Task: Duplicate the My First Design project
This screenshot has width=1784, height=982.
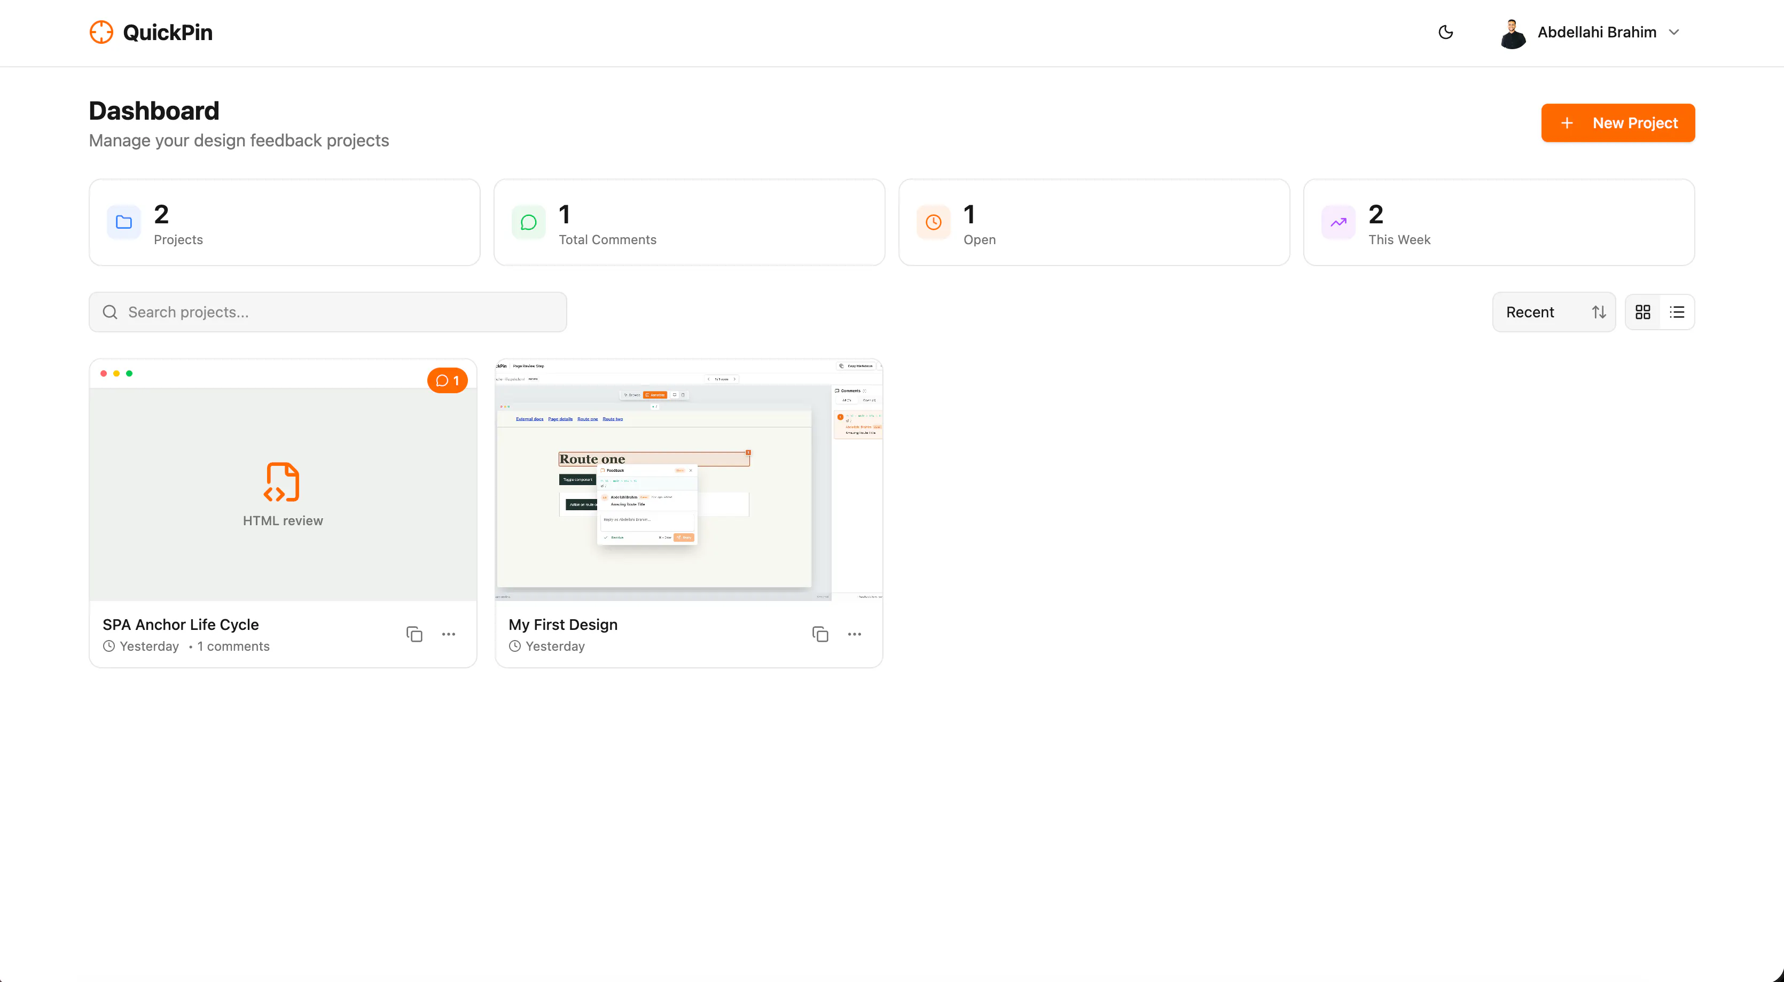Action: click(820, 634)
